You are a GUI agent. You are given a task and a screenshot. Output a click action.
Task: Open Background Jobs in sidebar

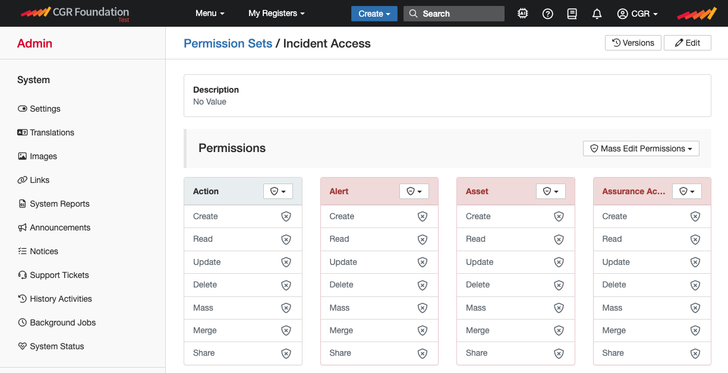(56, 323)
